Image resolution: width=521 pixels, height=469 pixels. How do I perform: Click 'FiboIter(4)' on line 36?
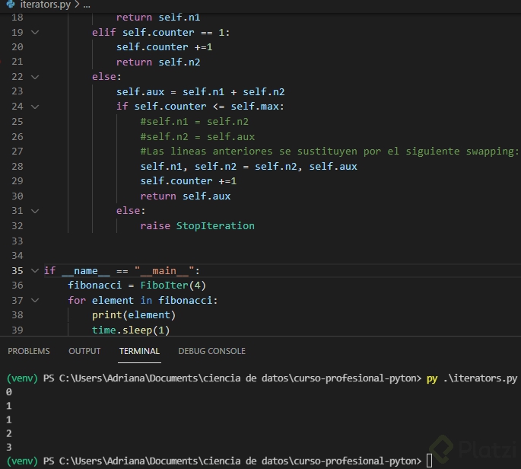pos(173,285)
